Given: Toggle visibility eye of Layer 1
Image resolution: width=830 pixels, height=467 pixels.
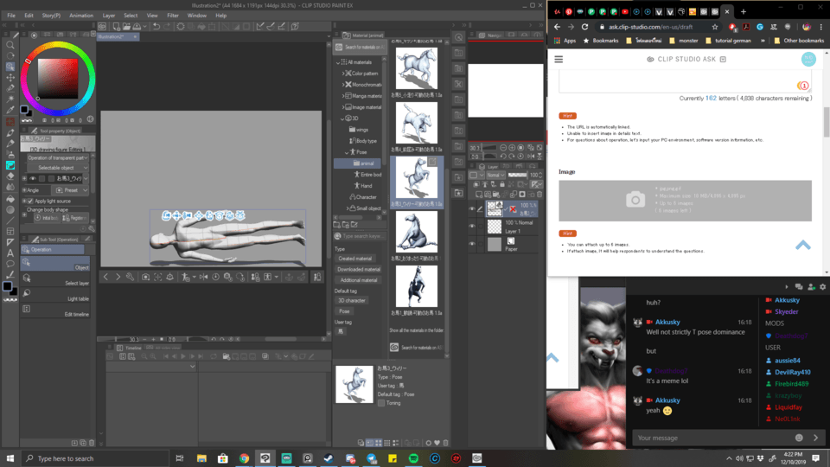Looking at the screenshot, I should click(x=472, y=226).
